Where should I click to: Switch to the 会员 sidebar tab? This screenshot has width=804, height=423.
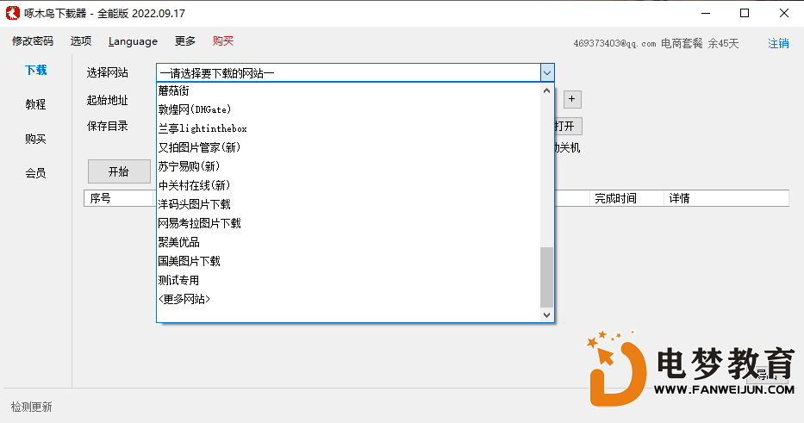pos(36,173)
